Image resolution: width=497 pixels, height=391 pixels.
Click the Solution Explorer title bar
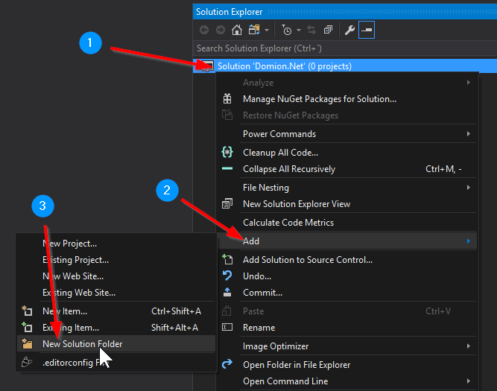pyautogui.click(x=345, y=12)
